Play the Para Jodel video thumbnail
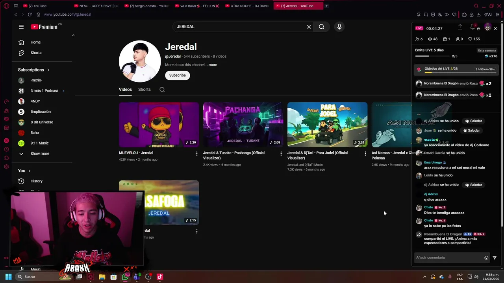The height and width of the screenshot is (283, 504). pos(327,125)
